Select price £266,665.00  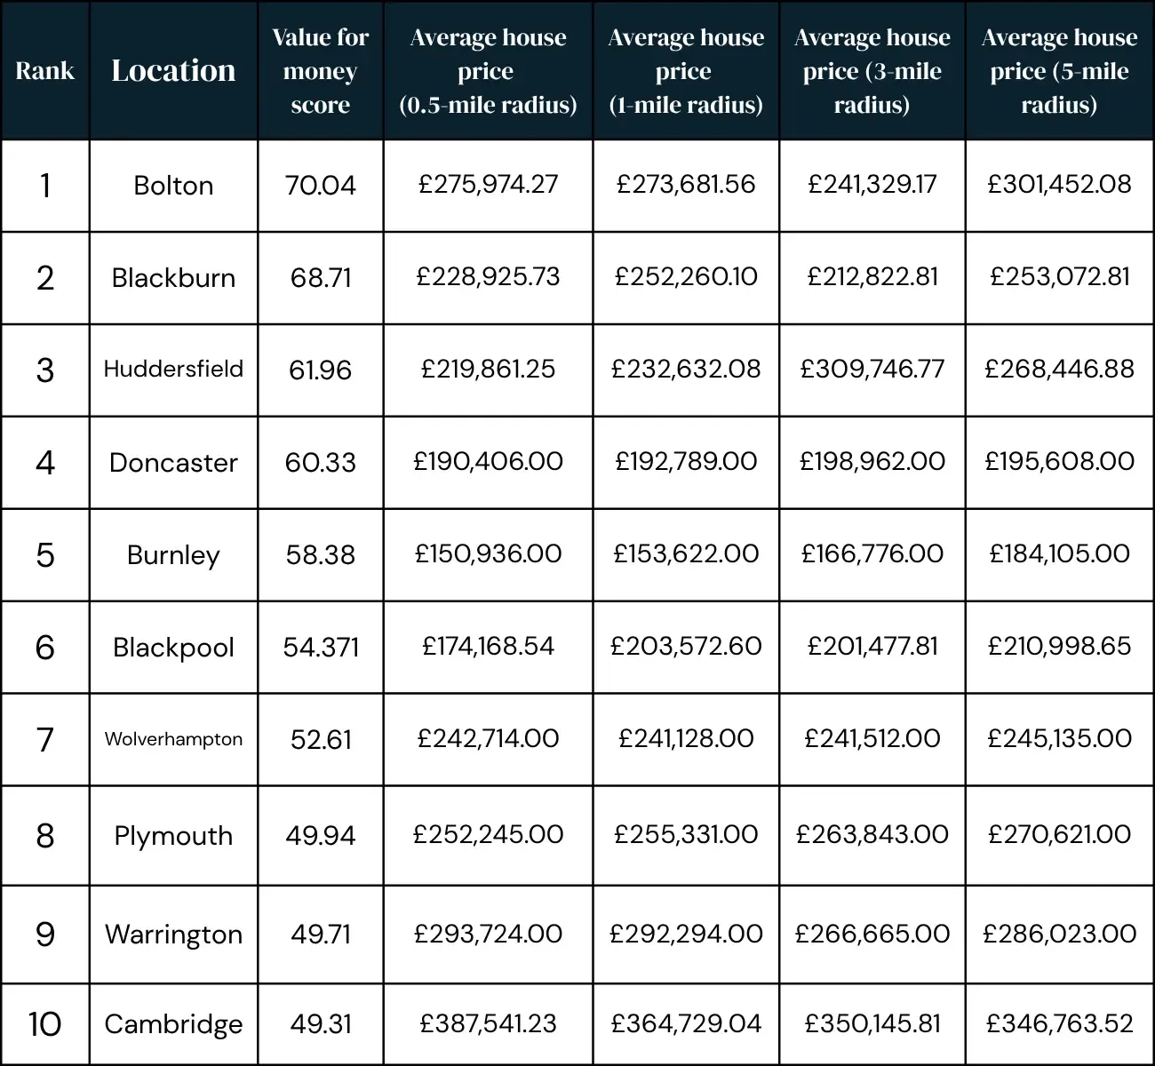click(872, 935)
